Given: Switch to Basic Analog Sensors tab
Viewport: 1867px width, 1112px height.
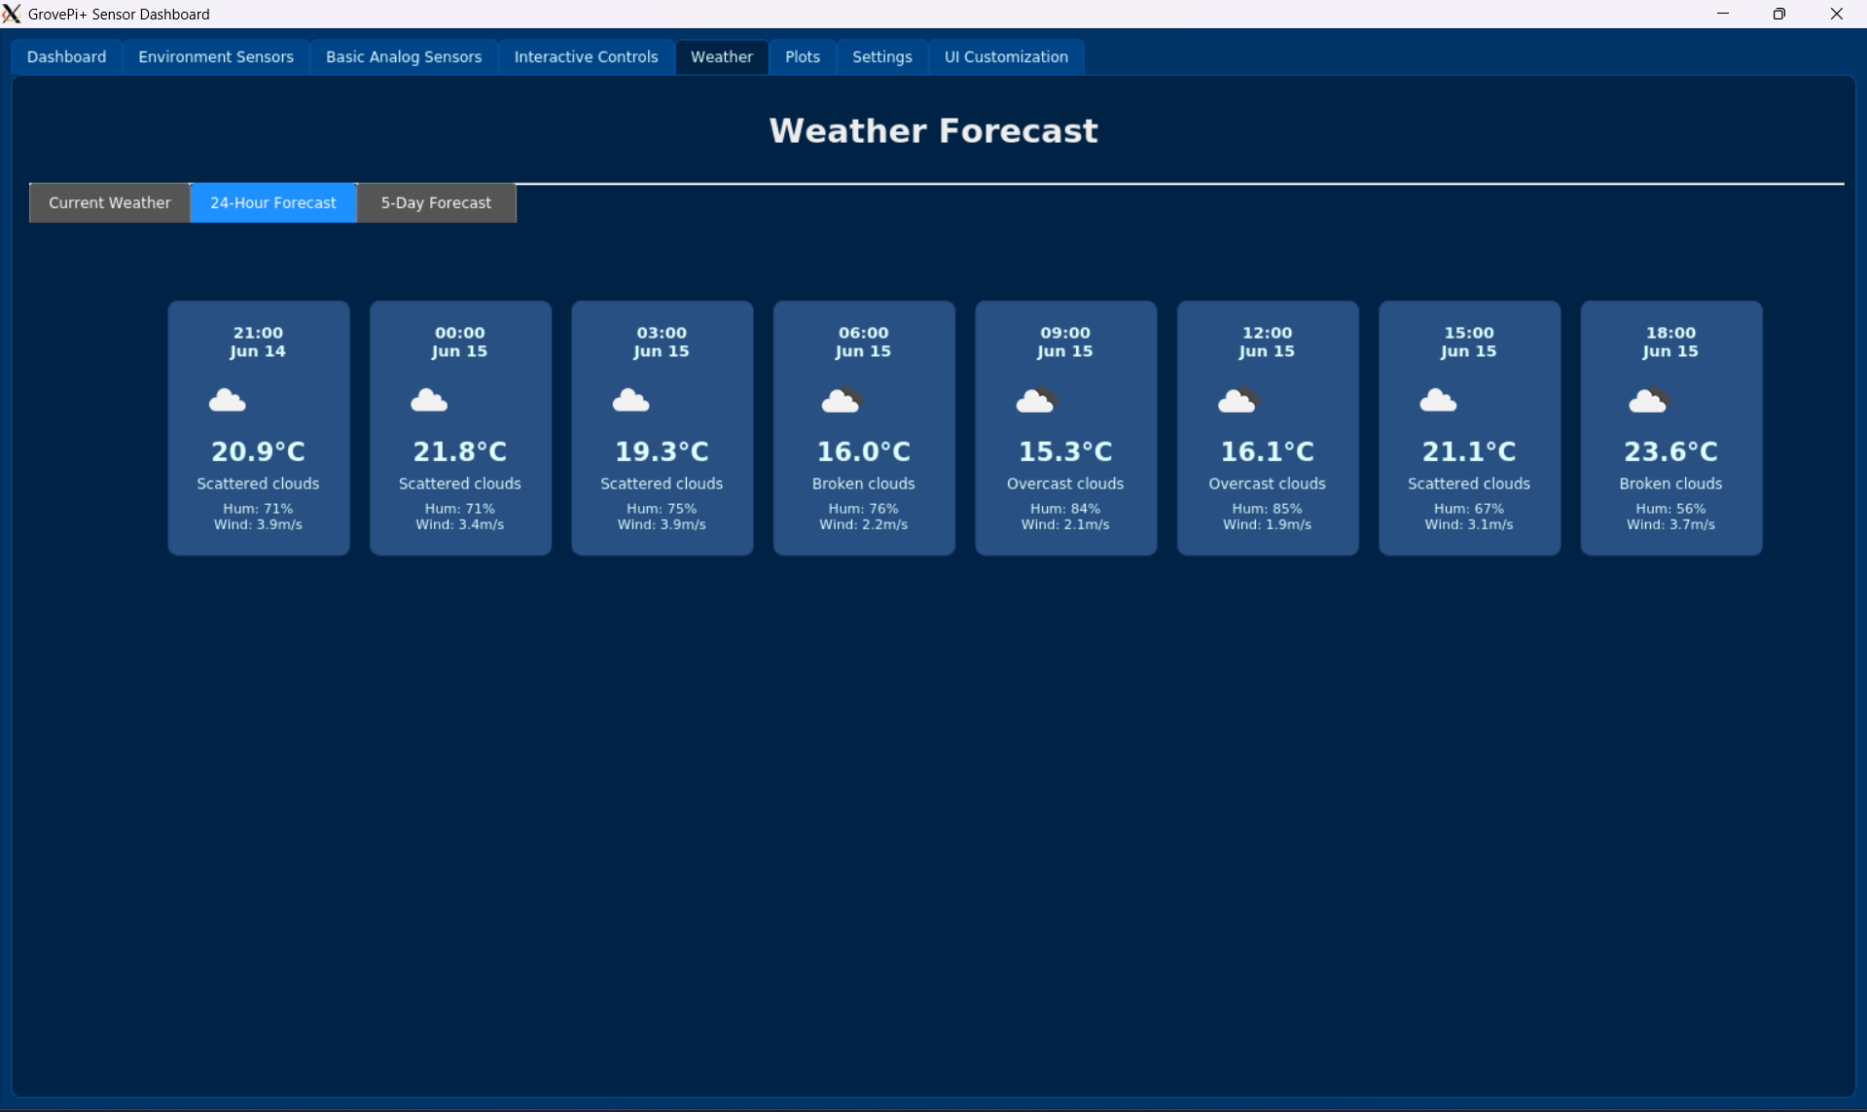Looking at the screenshot, I should (x=404, y=57).
